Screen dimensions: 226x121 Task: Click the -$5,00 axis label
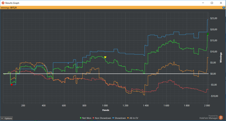click(213, 85)
